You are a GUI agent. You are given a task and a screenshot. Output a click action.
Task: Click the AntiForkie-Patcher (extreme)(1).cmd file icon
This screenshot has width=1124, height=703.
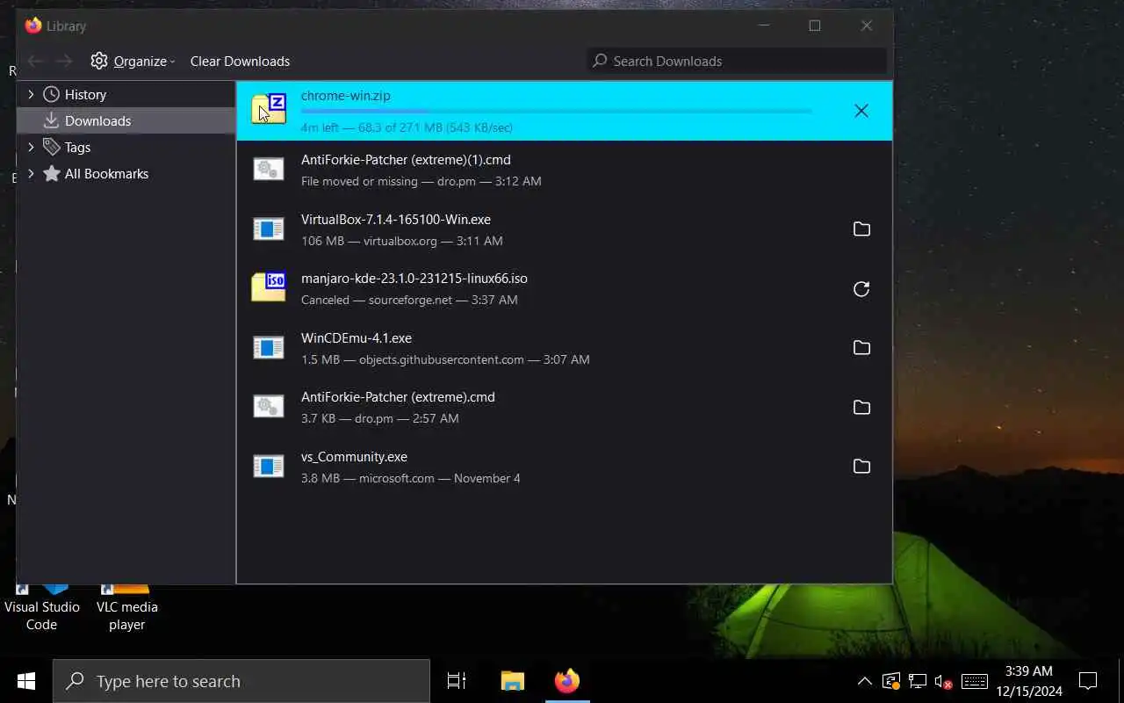tap(269, 169)
